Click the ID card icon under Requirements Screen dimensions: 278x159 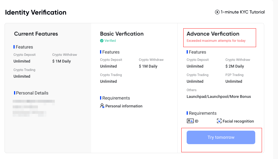(190, 121)
